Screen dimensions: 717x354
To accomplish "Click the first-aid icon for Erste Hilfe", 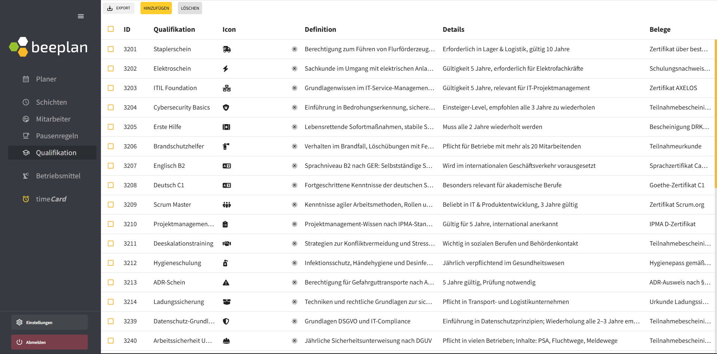I will coord(226,127).
